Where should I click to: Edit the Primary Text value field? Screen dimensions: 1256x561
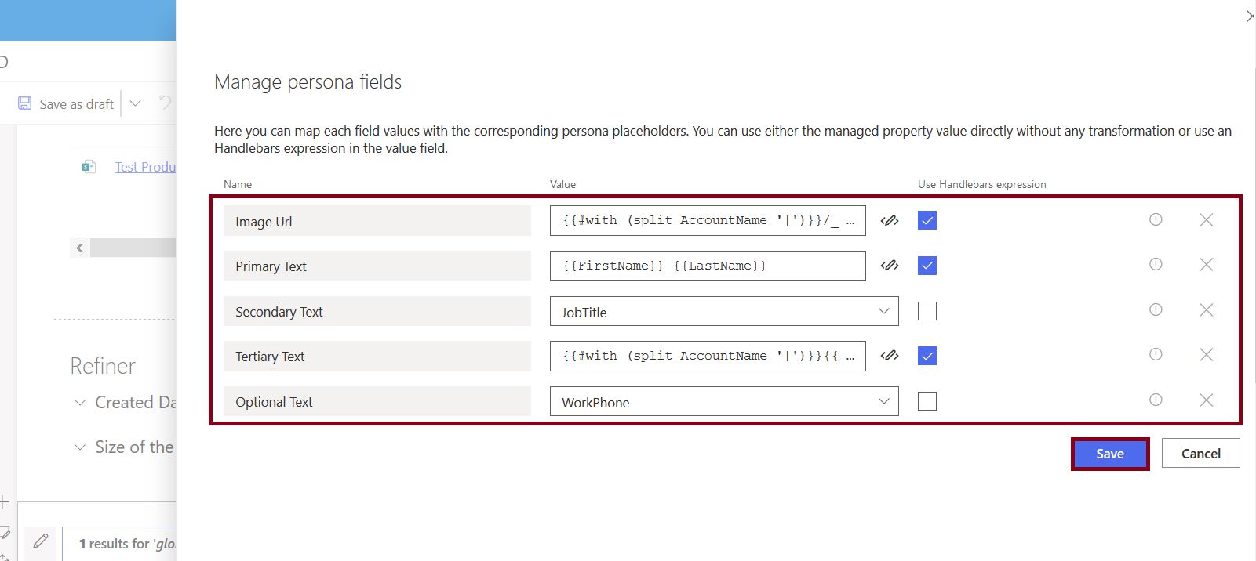pyautogui.click(x=708, y=266)
